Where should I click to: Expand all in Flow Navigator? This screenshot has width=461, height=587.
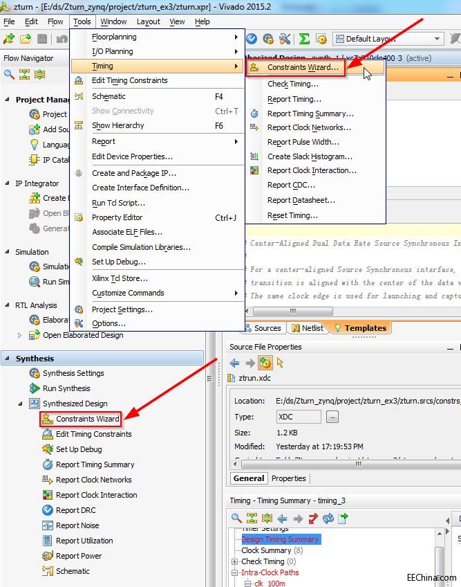click(39, 74)
